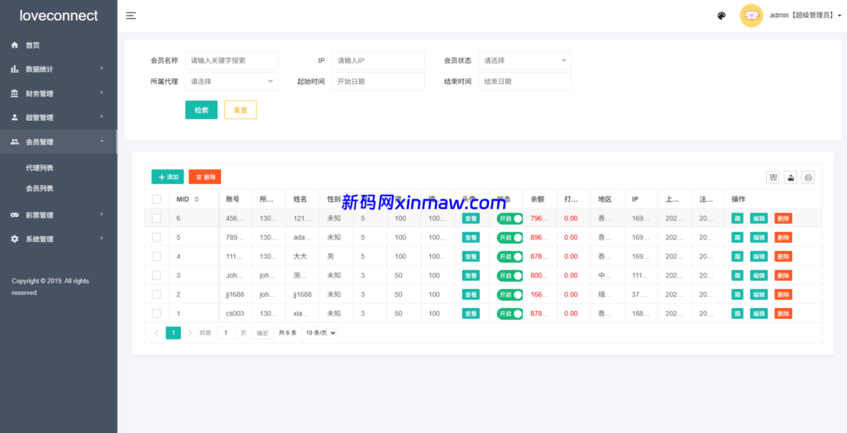Toggle the 开启 status switch for MID 6
This screenshot has height=433, width=847.
click(x=510, y=219)
